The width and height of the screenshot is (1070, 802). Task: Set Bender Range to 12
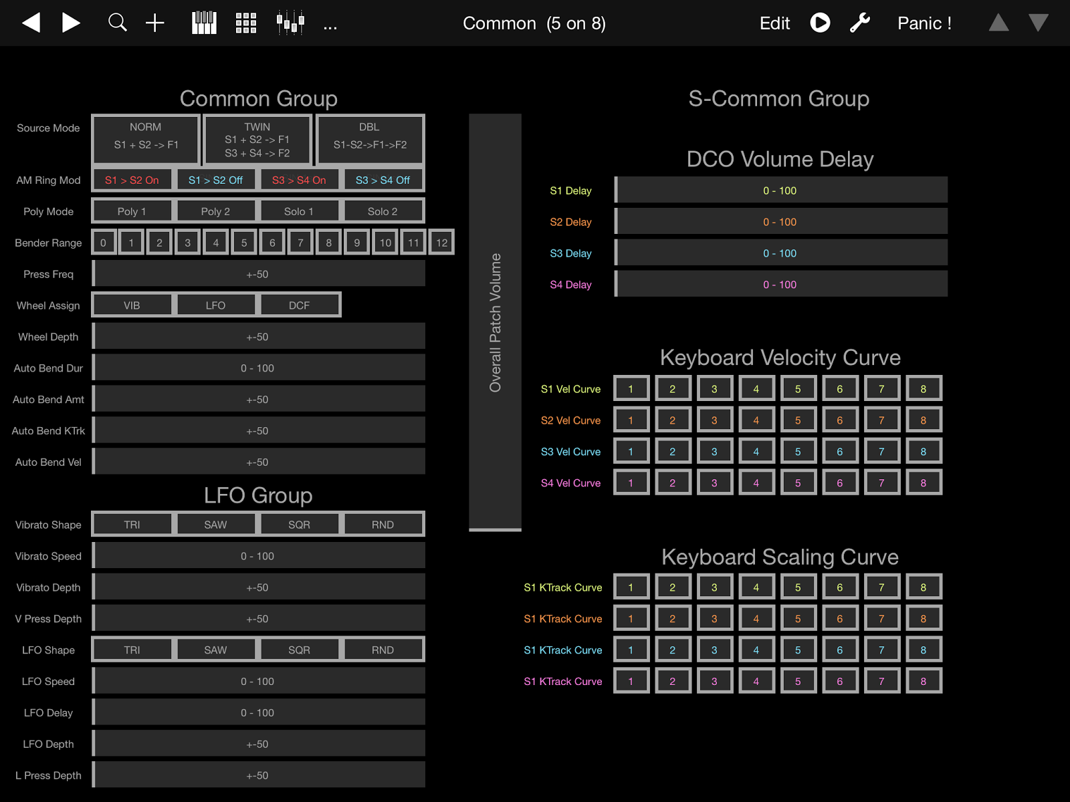click(x=442, y=243)
